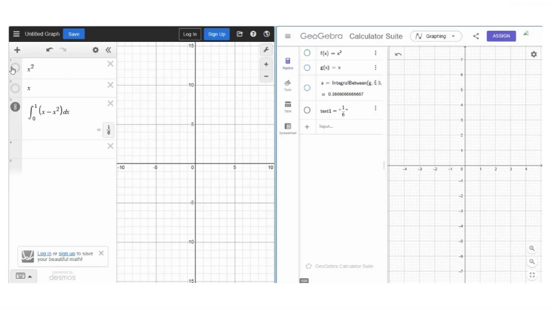Toggle visibility of the x² expression in Desmos

15,67
